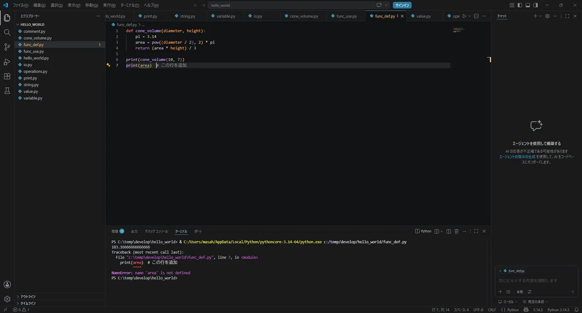Open the chat icon beside command center

pos(379,5)
